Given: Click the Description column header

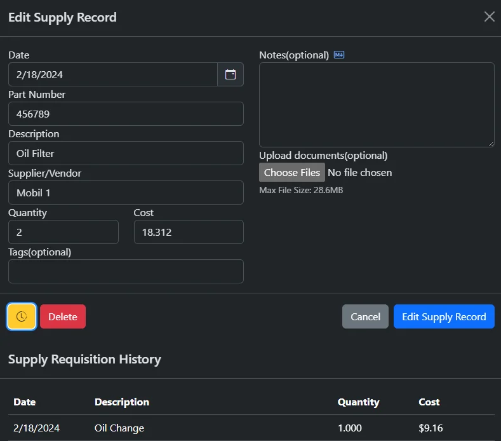Looking at the screenshot, I should pyautogui.click(x=122, y=402).
